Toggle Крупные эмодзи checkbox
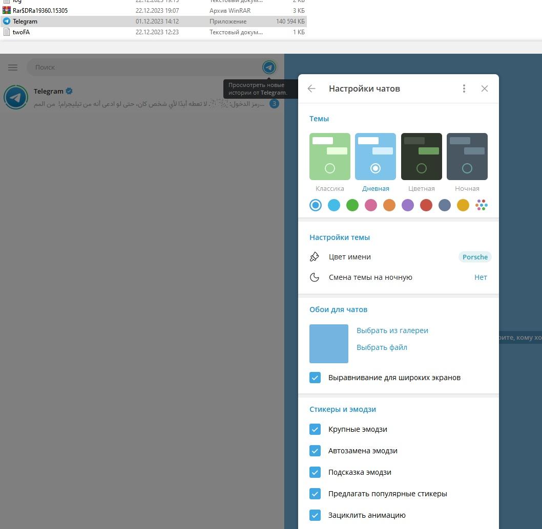This screenshot has width=542, height=529. [x=315, y=429]
